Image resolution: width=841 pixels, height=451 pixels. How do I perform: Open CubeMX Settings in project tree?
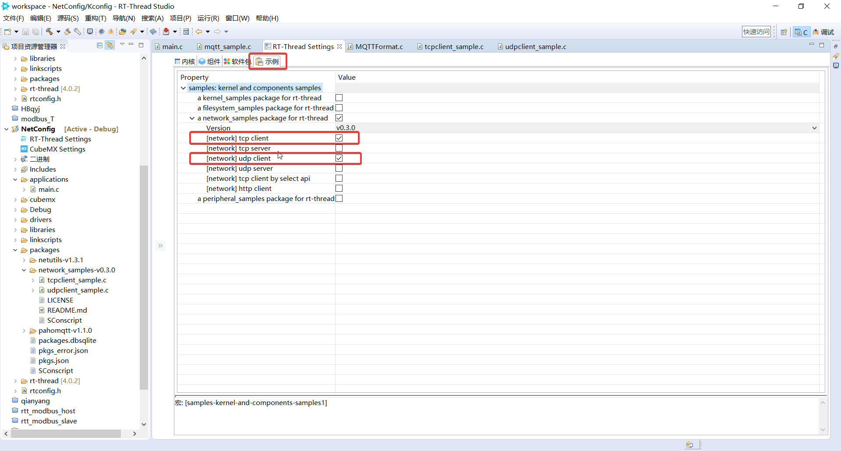[57, 149]
